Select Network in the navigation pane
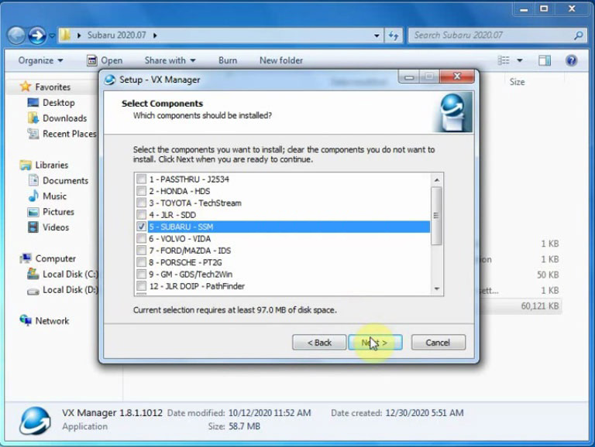 52,321
